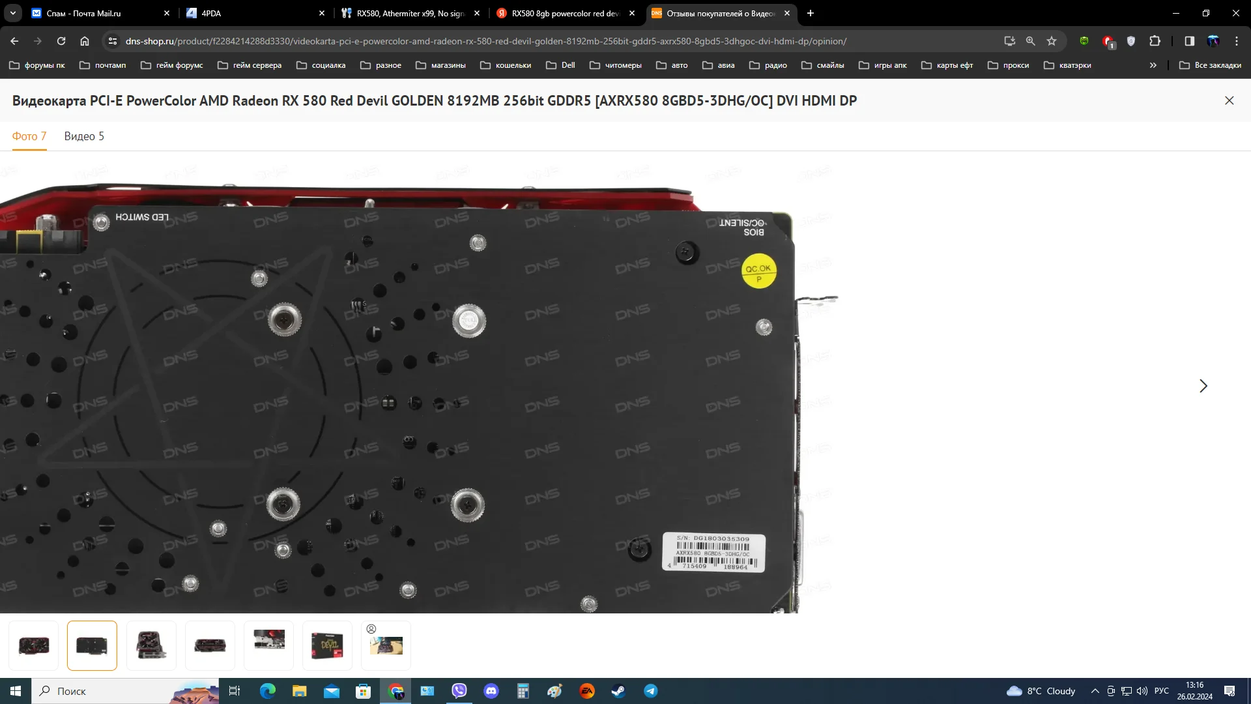
Task: Toggle the browser side panel
Action: [1189, 41]
